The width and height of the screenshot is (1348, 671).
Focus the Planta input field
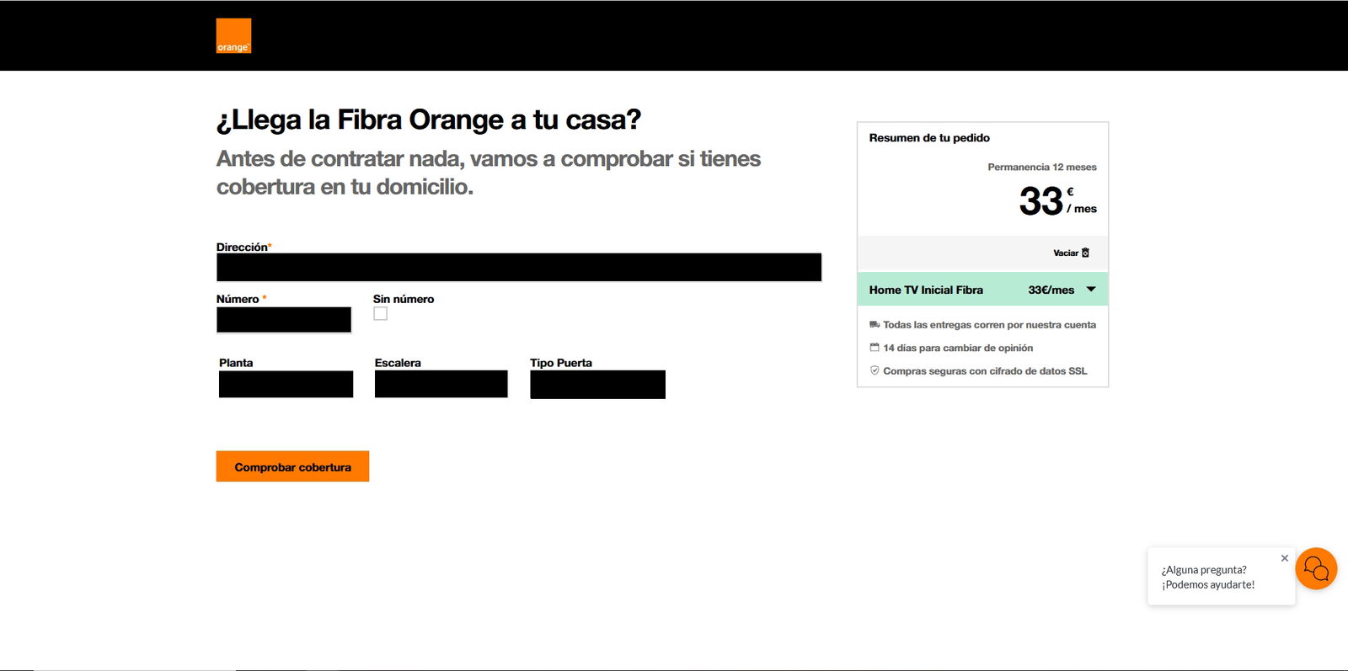point(286,384)
